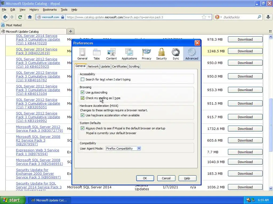
Task: Open the Privacy preferences pane
Action: 146,54
